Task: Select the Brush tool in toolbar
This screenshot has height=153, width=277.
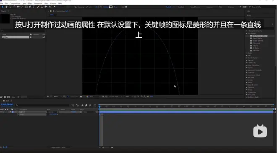Action: pyautogui.click(x=38, y=7)
